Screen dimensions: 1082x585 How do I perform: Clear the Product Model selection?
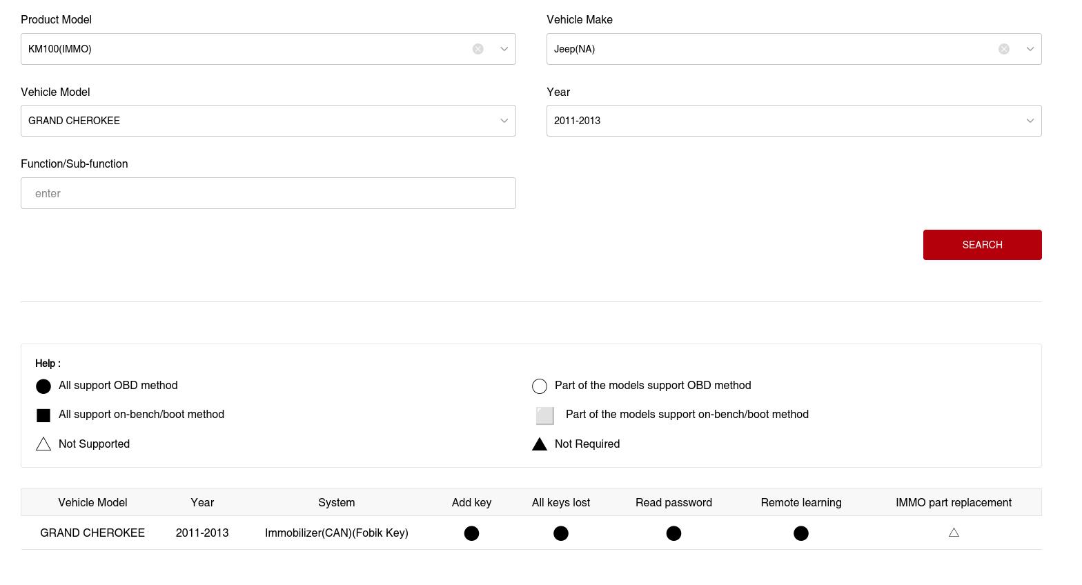click(478, 49)
